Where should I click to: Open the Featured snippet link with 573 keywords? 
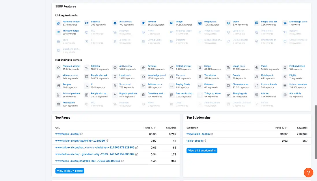(x=71, y=22)
